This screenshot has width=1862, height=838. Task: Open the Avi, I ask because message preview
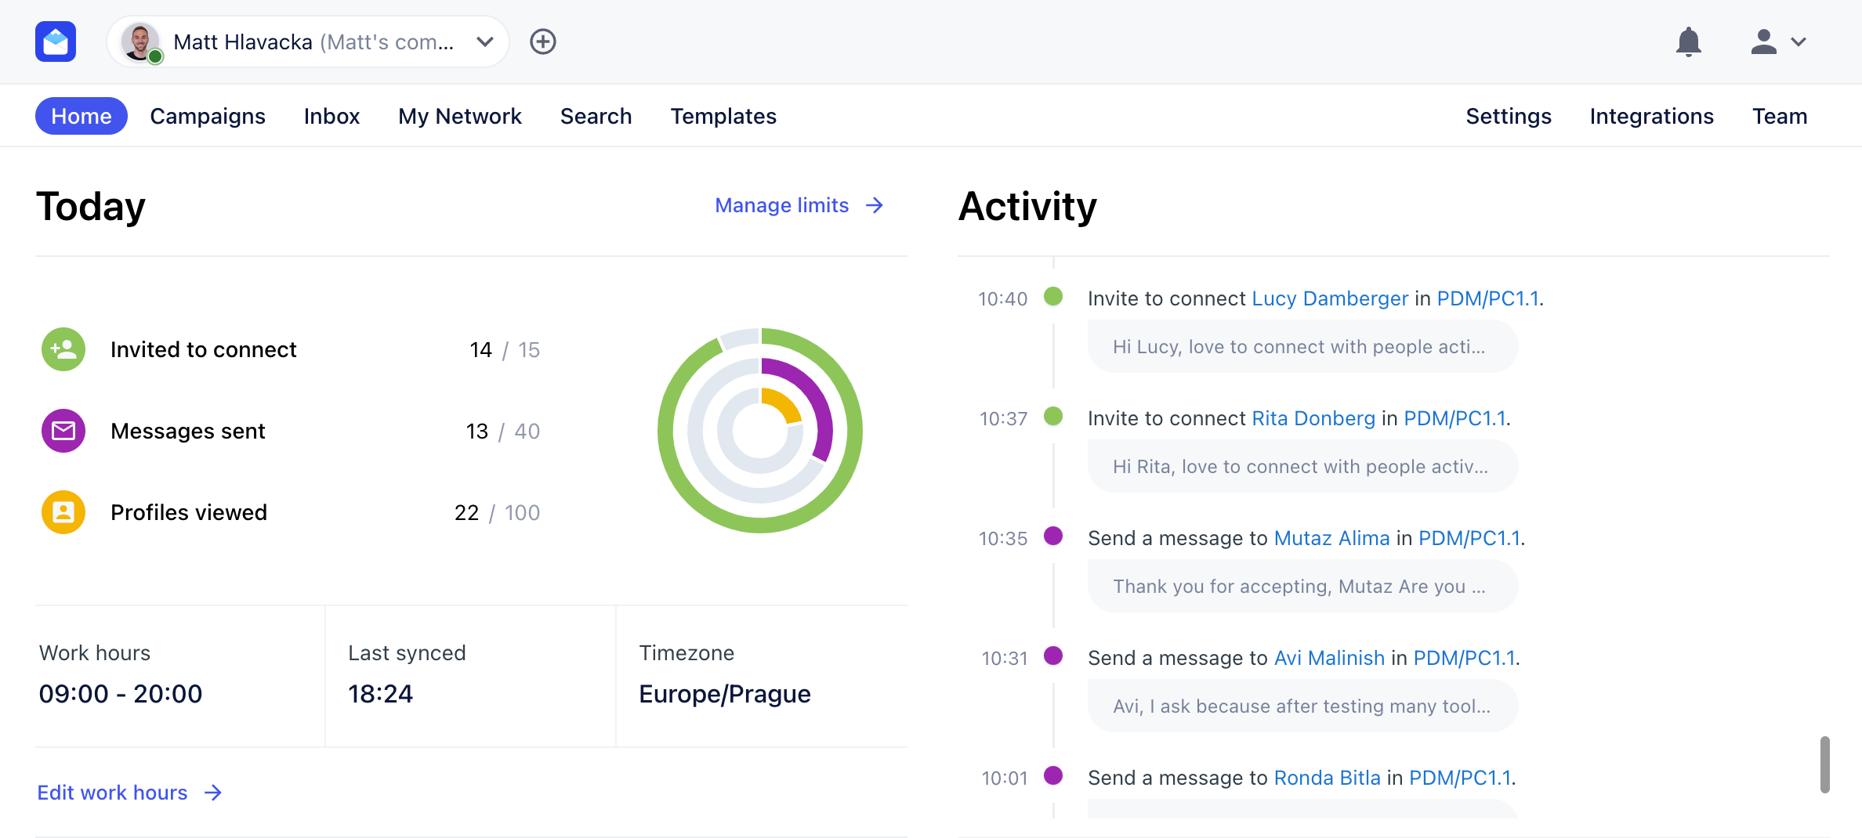point(1302,706)
